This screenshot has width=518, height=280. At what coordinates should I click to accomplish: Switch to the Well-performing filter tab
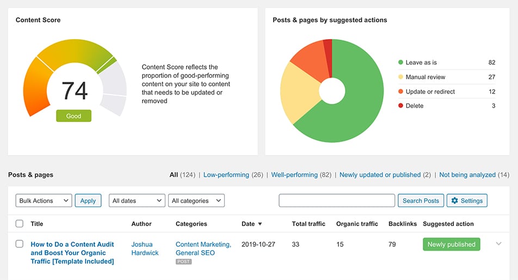[x=294, y=175]
